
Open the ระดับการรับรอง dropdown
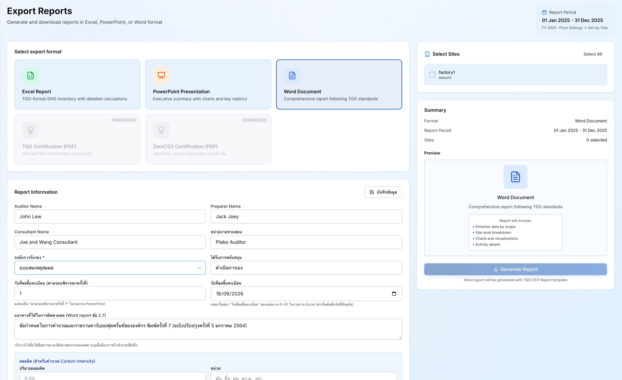tap(110, 268)
